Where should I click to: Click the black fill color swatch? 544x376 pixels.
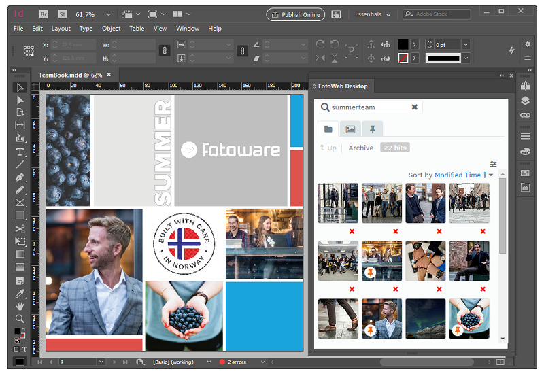tap(403, 44)
